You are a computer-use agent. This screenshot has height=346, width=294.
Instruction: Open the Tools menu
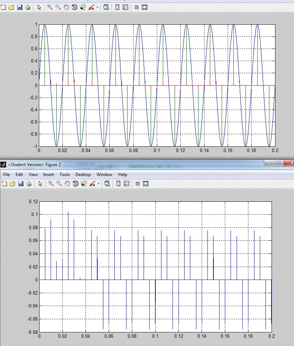[65, 175]
